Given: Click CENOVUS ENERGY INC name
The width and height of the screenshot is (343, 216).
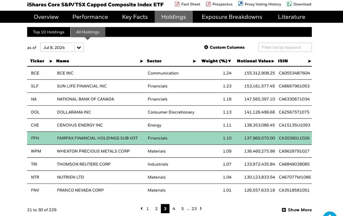Looking at the screenshot, I should click(80, 125).
